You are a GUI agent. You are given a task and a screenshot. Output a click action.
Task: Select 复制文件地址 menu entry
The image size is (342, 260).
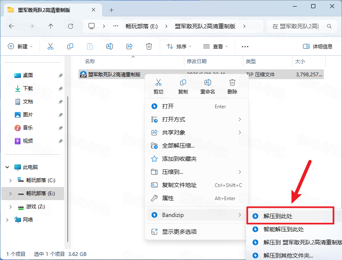197,185
